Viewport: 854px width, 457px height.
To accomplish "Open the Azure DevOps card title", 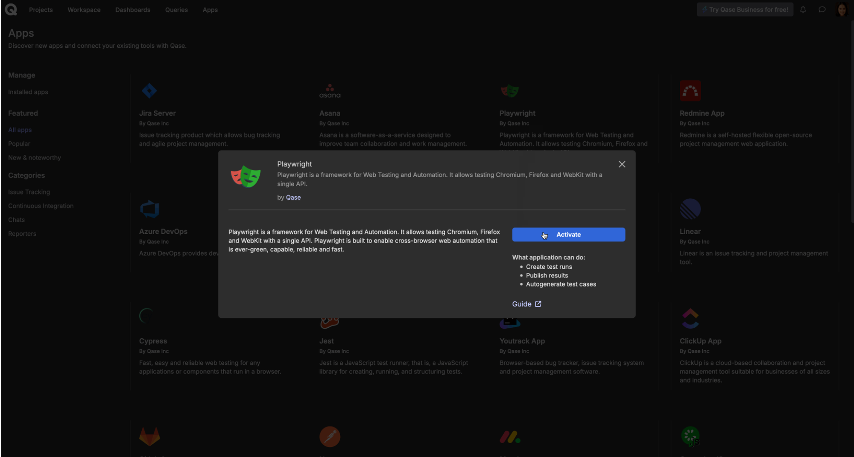I will [163, 231].
